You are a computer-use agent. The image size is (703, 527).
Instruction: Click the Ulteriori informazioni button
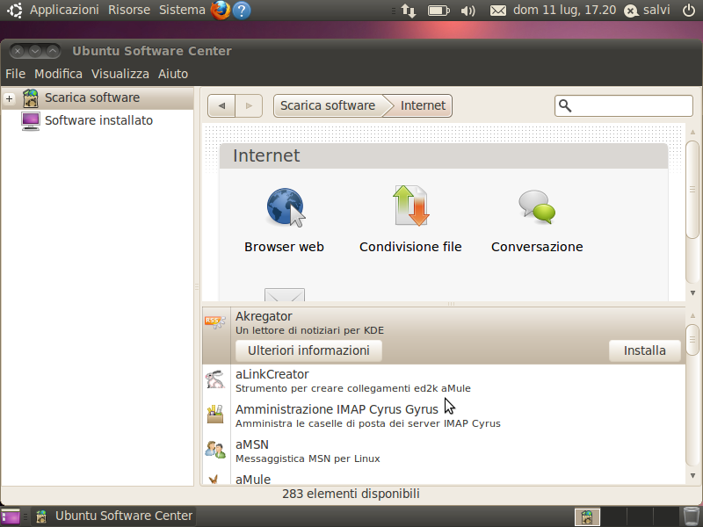click(x=309, y=350)
